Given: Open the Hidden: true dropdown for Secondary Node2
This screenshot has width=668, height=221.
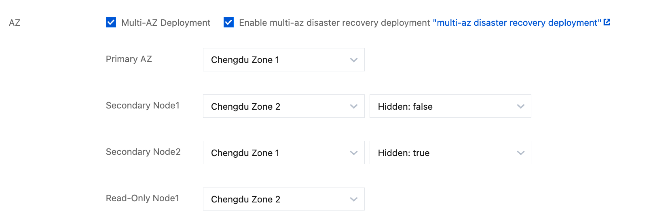Looking at the screenshot, I should pos(450,152).
